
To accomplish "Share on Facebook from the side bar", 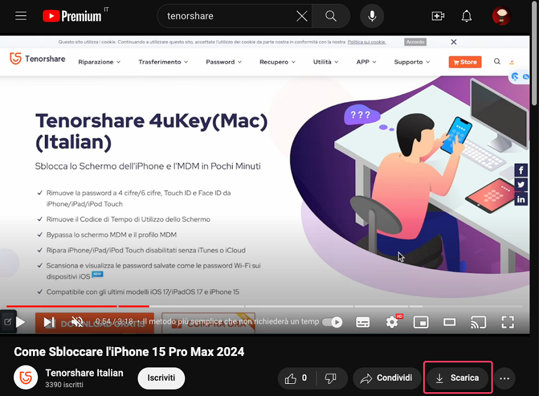I will point(521,170).
